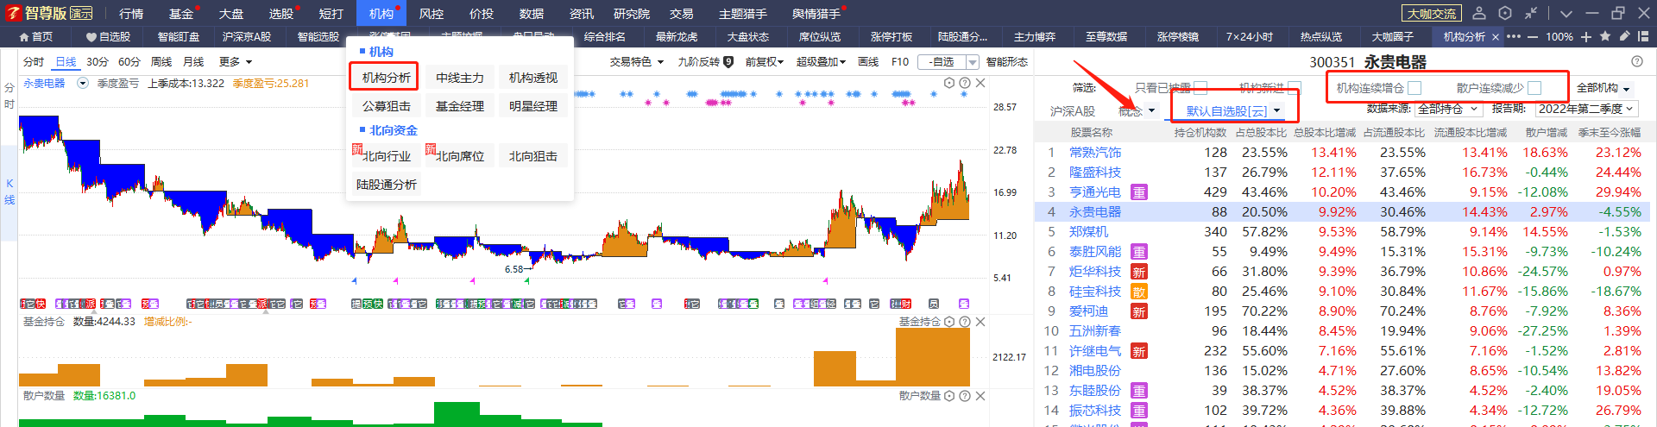Open settings hexagon of 基金持仓 panel
This screenshot has width=1657, height=427.
(949, 322)
